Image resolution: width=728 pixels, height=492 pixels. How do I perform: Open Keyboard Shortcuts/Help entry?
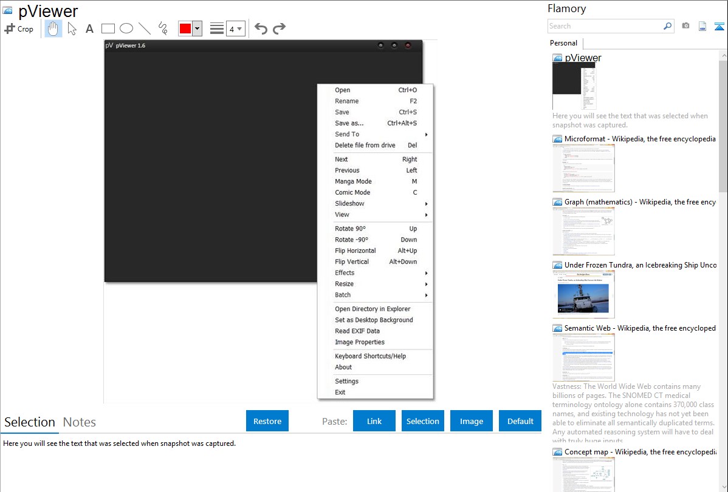click(375, 356)
